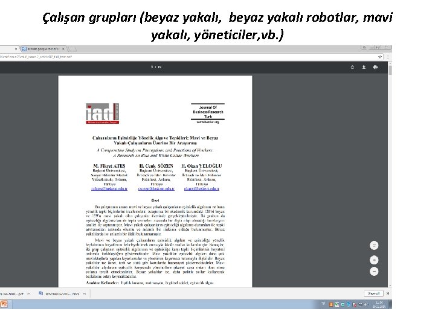Viewport: 435px width, 326px height.
Task: Click the PDF viewer vertical scrollbar
Action: (390, 174)
